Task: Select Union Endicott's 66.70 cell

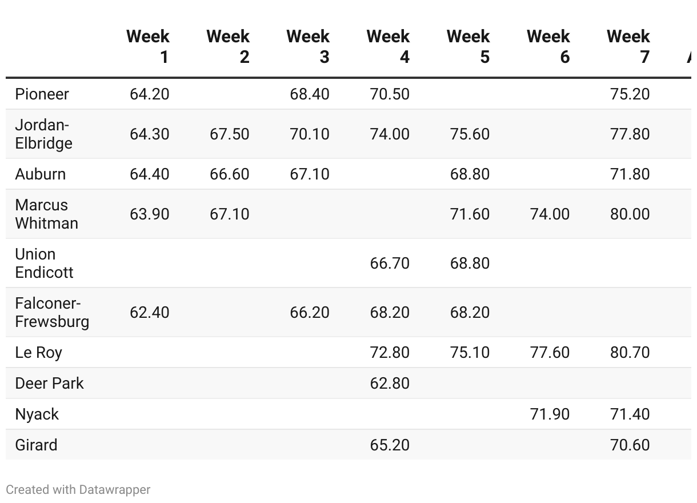Action: [x=390, y=263]
